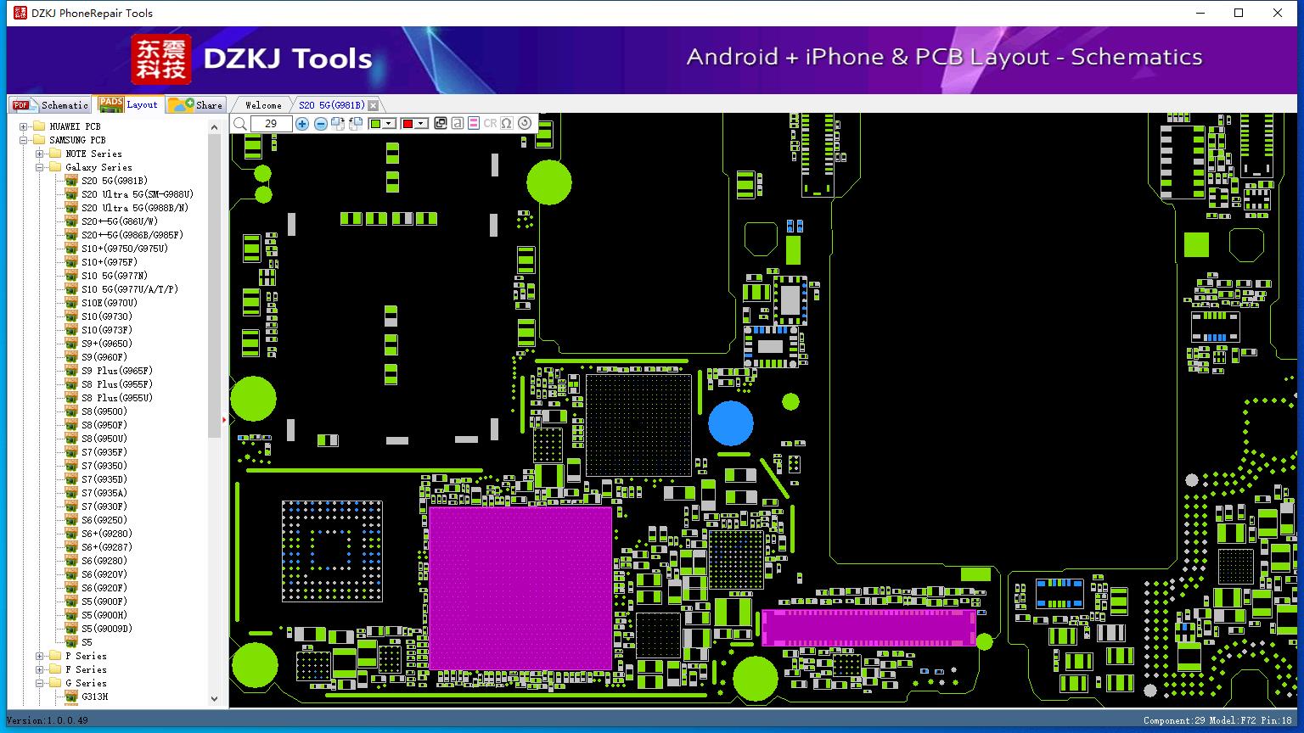Expand the F Series folder
1304x733 pixels.
coord(40,669)
